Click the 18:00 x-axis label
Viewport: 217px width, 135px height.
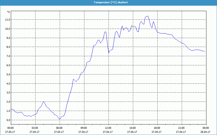[x=157, y=128]
